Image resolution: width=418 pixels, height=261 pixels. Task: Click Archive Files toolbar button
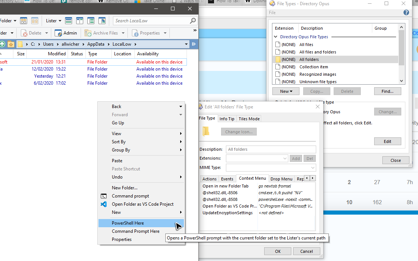(101, 33)
